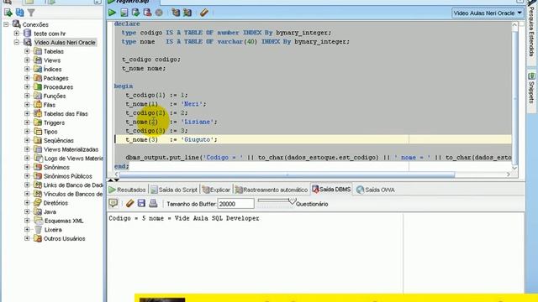Expand the Triggers node
The width and height of the screenshot is (538, 302).
[x=27, y=122]
